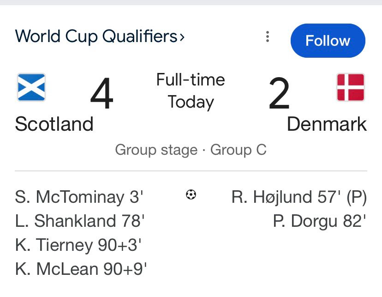382x297 pixels.
Task: Click the Today date label
Action: click(x=191, y=102)
